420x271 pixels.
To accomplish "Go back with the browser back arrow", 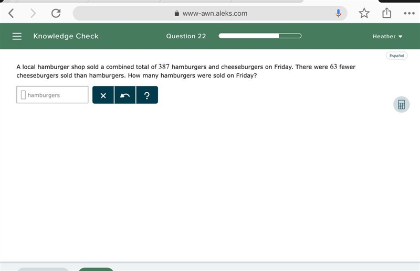I will [11, 13].
